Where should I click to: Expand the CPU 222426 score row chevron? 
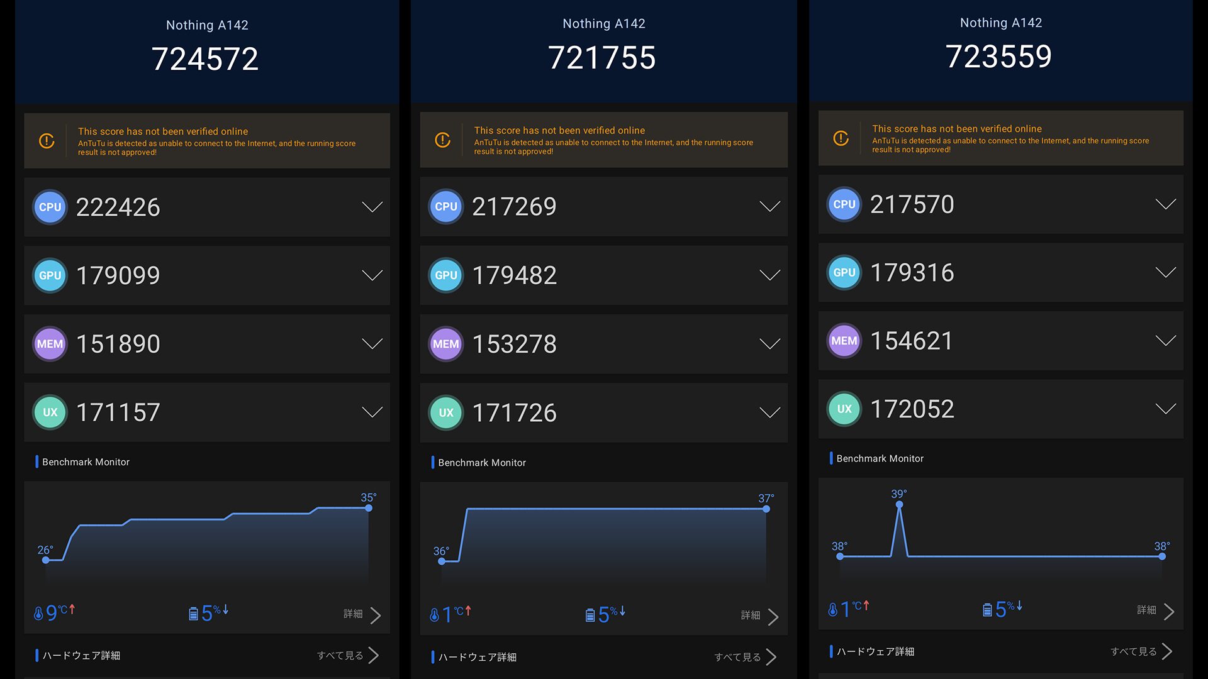[x=372, y=207]
